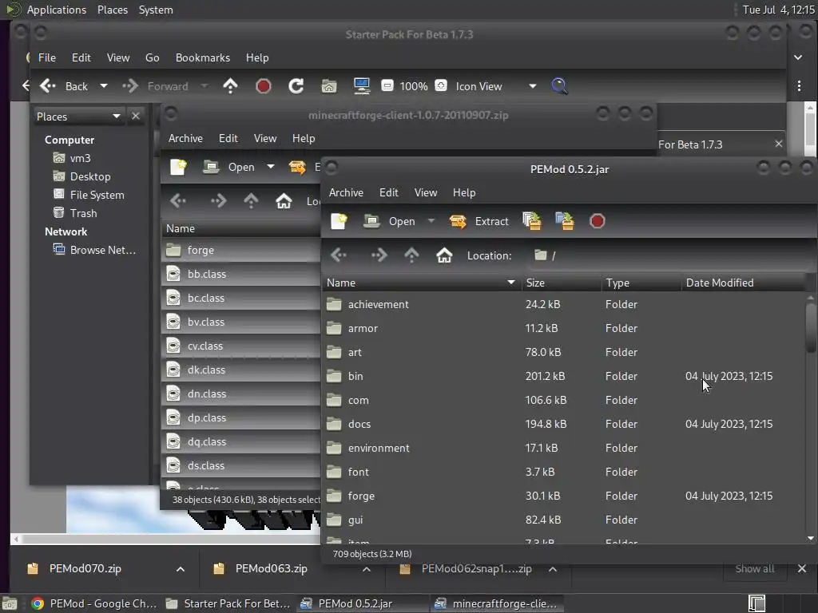Click zoom in icon beside 100%
818x613 pixels.
point(441,85)
